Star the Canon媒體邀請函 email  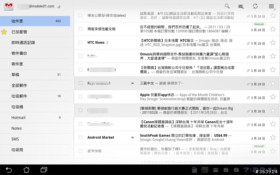[x=273, y=124]
